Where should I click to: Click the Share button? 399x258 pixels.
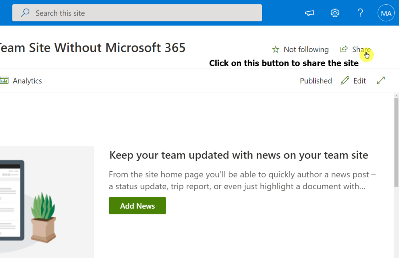tap(355, 49)
